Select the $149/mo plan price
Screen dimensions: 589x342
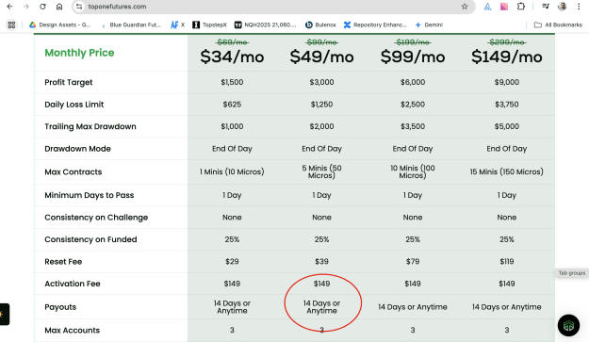click(x=507, y=57)
